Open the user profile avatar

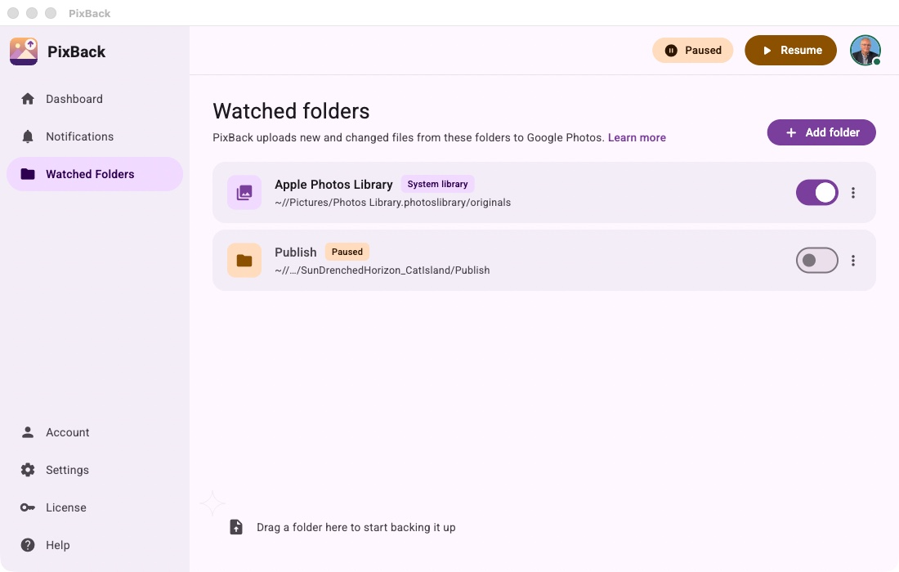pyautogui.click(x=865, y=51)
